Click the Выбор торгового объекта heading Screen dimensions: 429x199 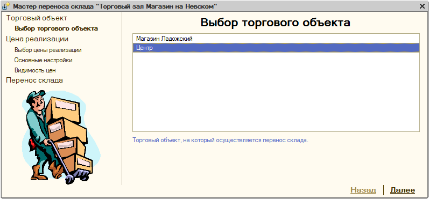click(x=276, y=23)
